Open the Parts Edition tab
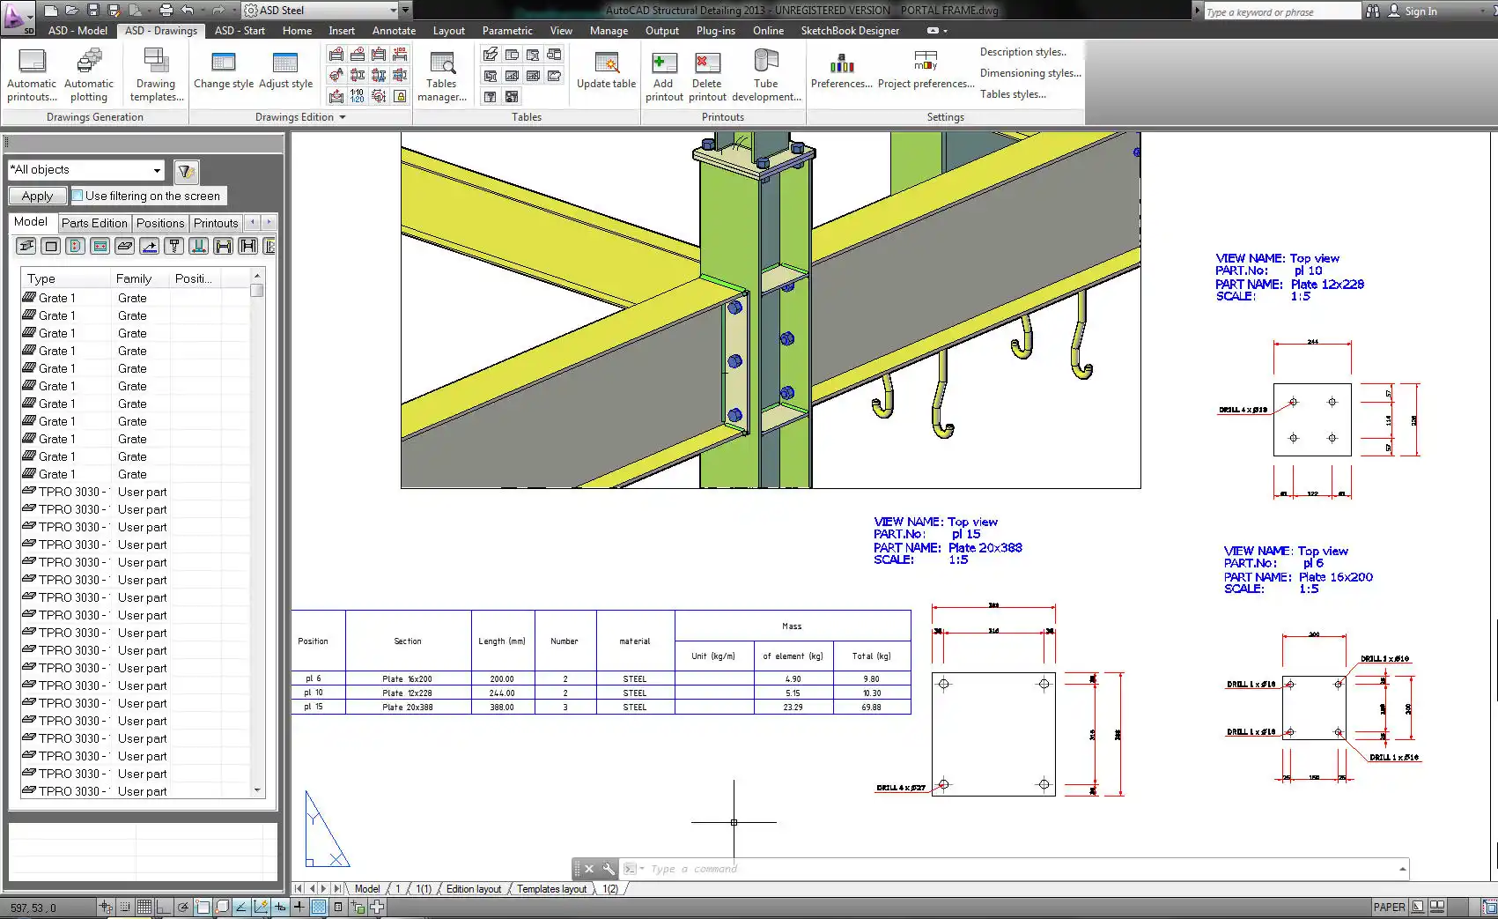1498x919 pixels. tap(94, 223)
